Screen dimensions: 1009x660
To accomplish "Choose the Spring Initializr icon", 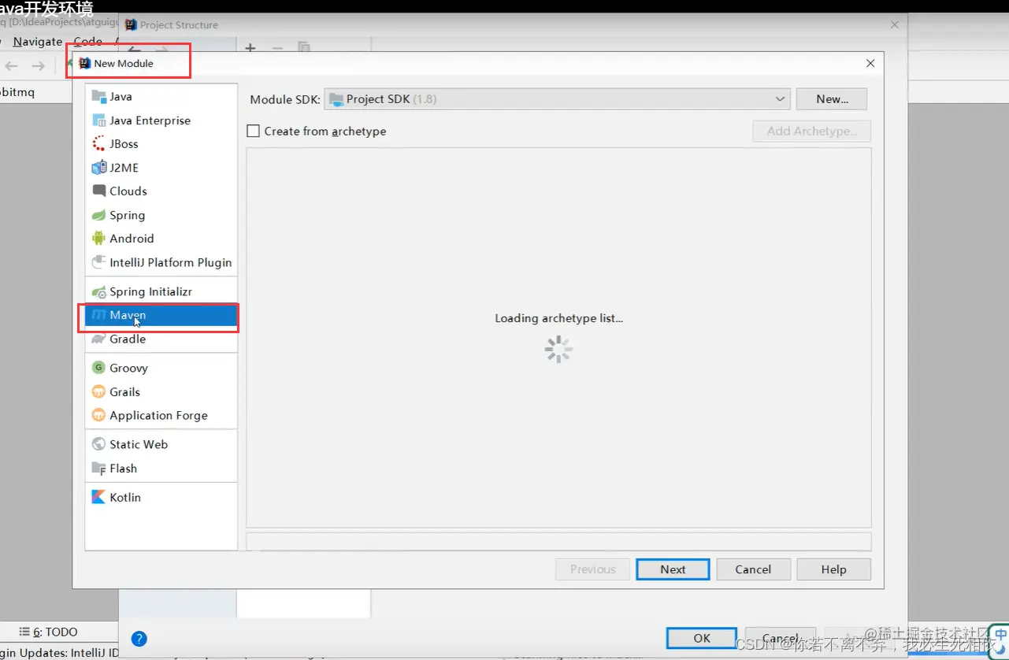I will point(98,292).
